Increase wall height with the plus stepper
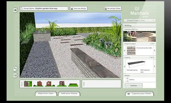The image size is (171, 103). [127, 78]
